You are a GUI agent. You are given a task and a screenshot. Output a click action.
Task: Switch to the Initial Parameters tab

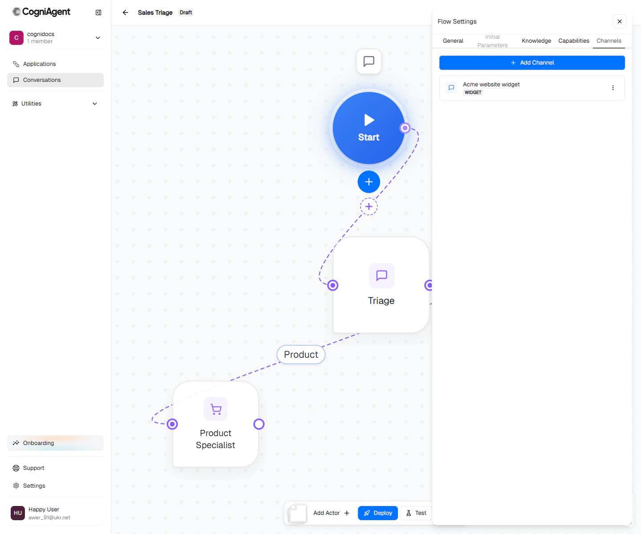pyautogui.click(x=492, y=41)
